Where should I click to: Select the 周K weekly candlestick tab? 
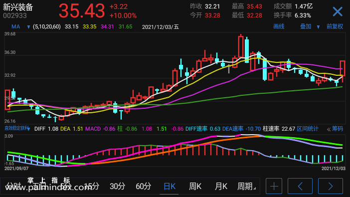(x=195, y=187)
